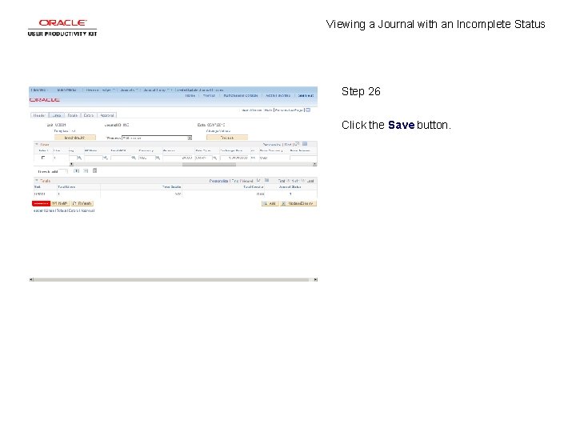
Task: Click the Create/Update Journal Entries breadcrumb
Action: [x=198, y=90]
